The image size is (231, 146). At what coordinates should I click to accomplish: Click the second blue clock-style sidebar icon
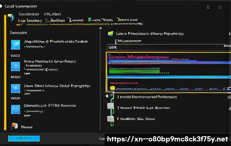(x=16, y=66)
